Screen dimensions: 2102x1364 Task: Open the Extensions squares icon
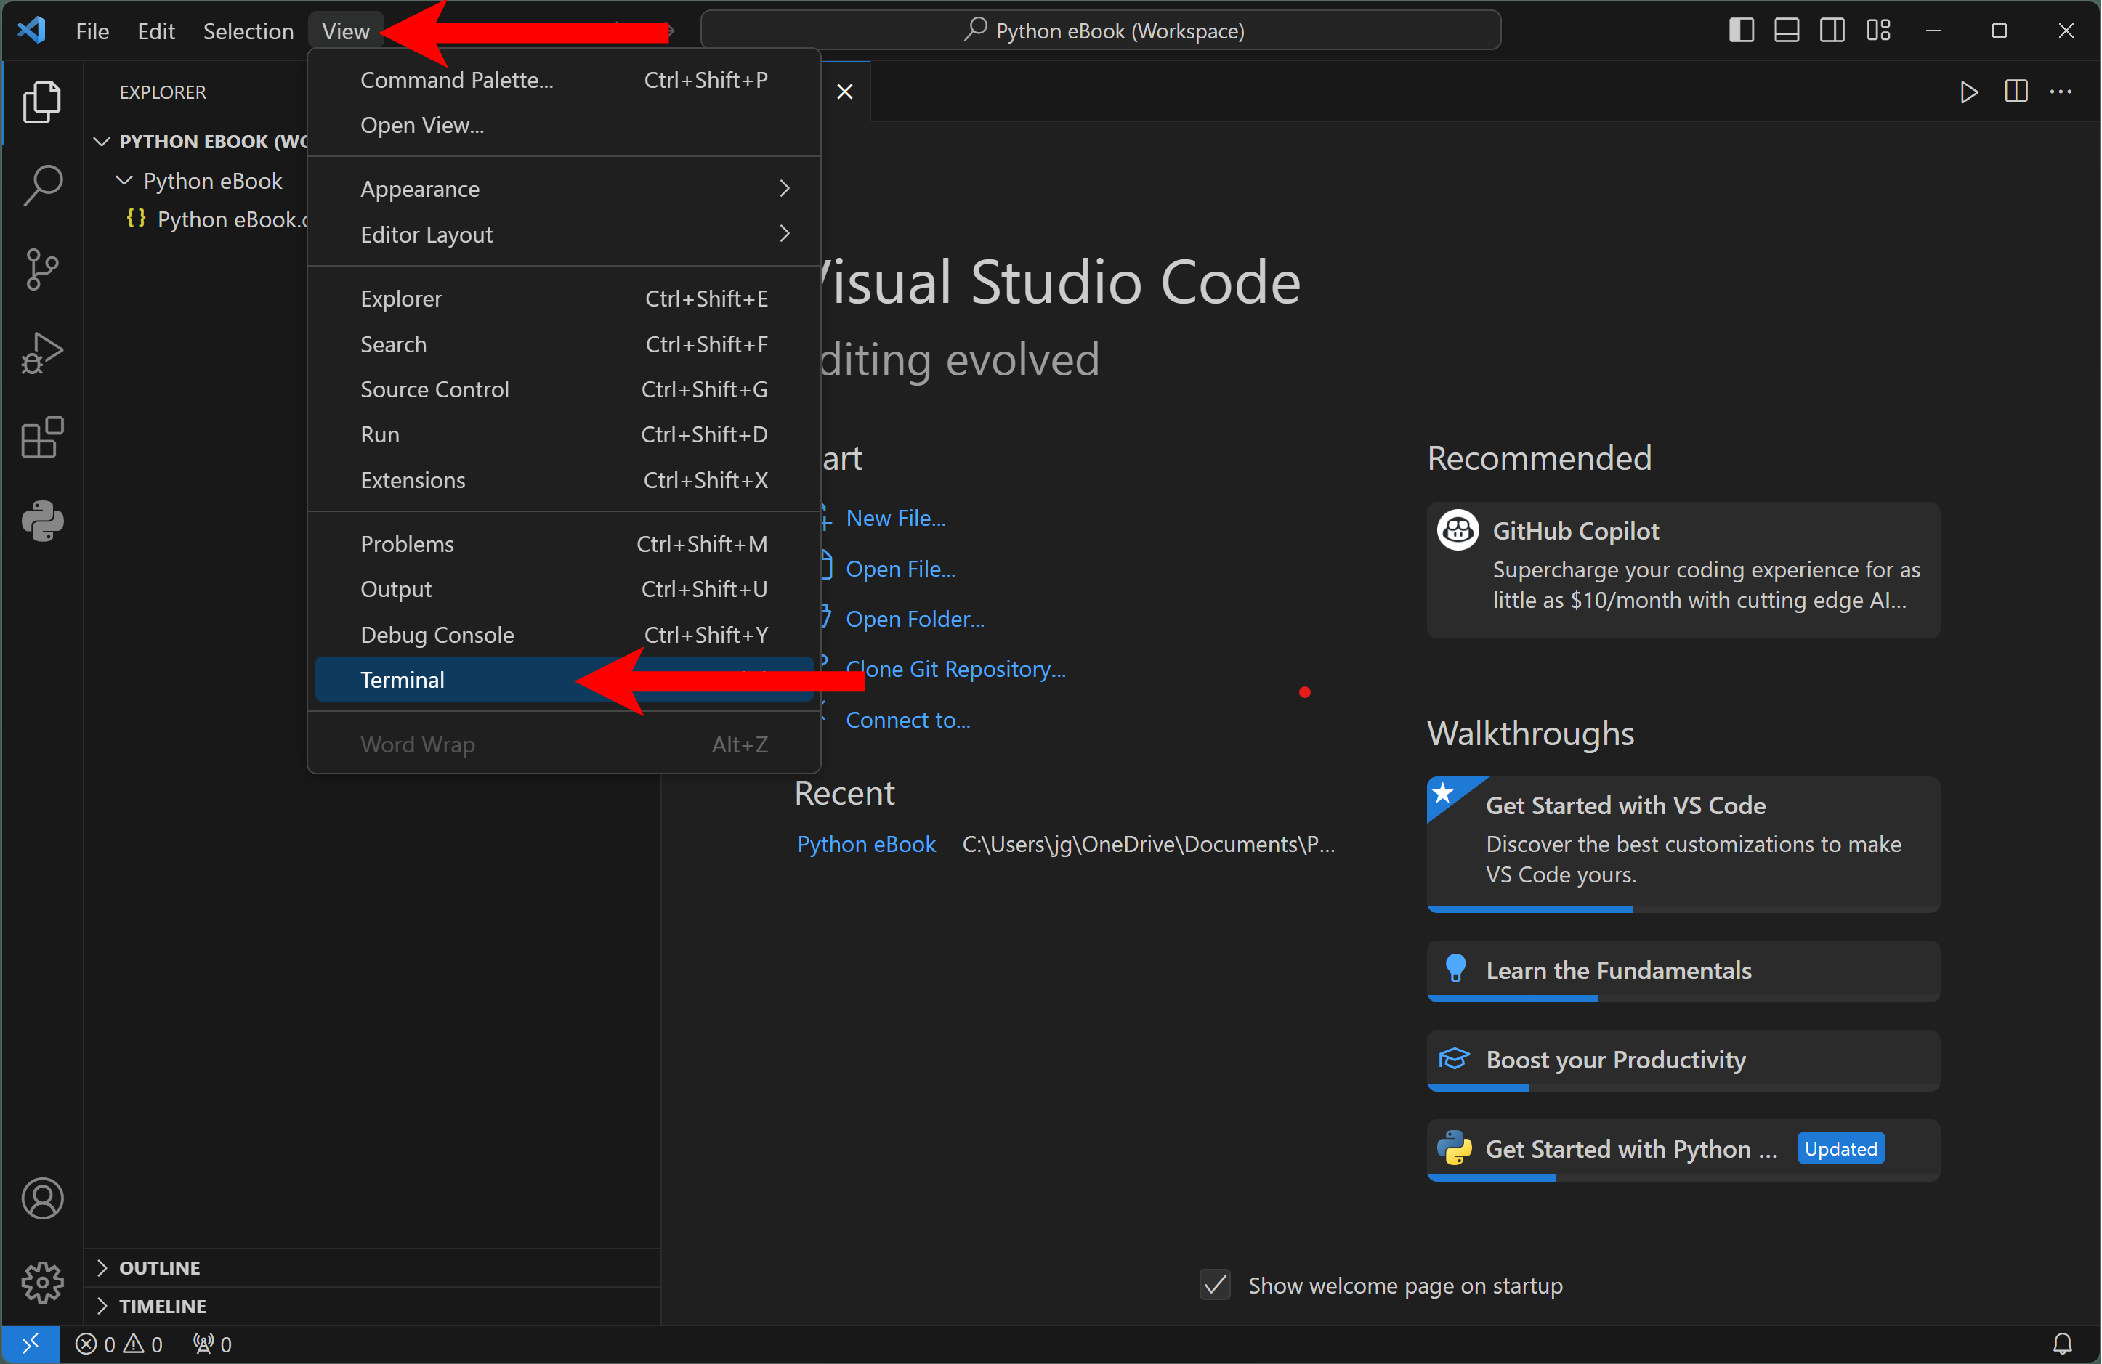pyautogui.click(x=41, y=437)
